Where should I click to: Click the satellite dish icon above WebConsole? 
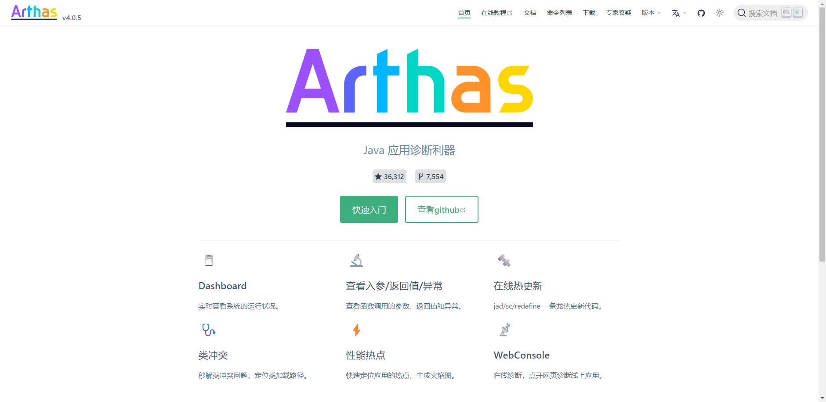pyautogui.click(x=505, y=330)
